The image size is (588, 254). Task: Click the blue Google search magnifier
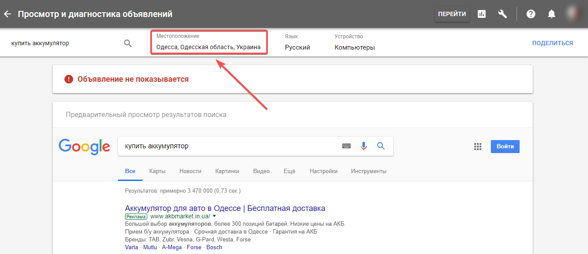tap(381, 146)
